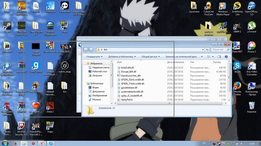Select the Cheat Engine 6.1 folder

coord(35,28)
